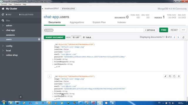Switch to Table view
Viewport: 188px width, 105px height.
click(x=87, y=37)
